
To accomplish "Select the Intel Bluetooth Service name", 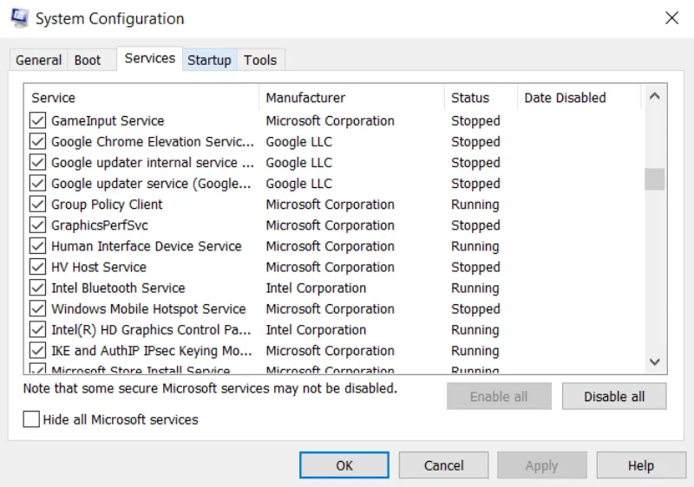I will [118, 288].
